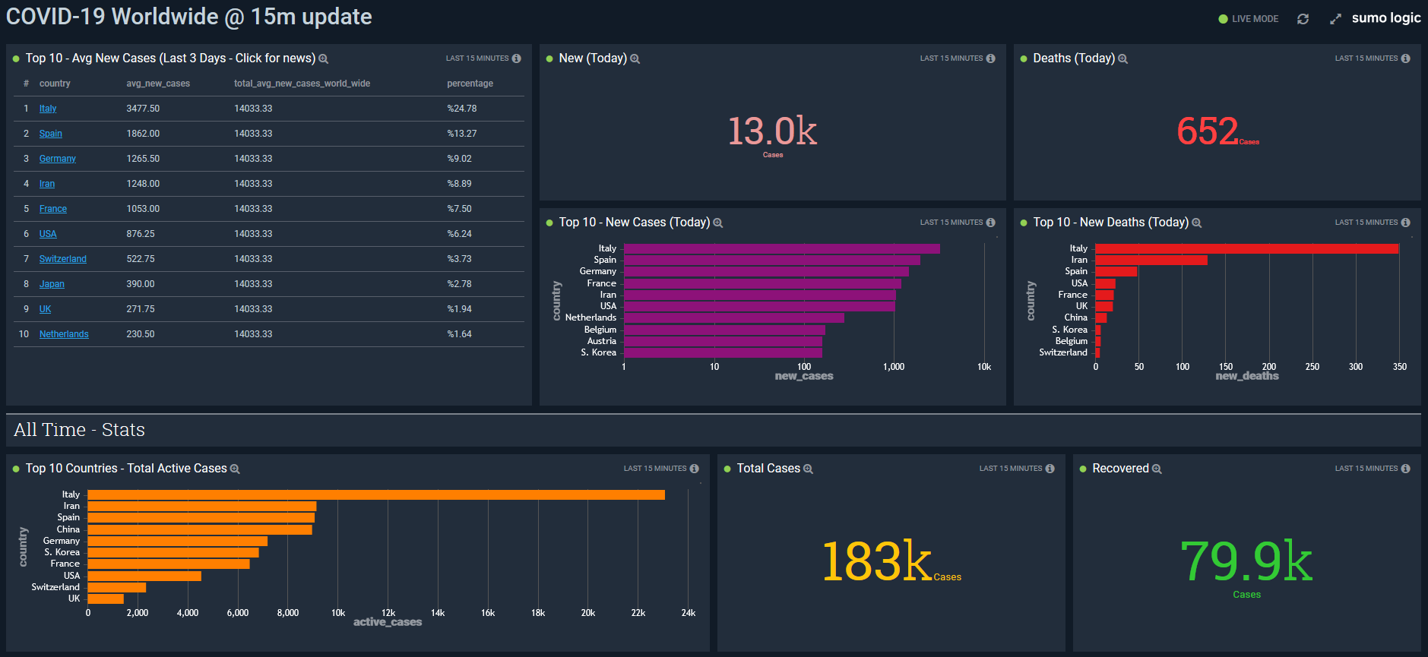Click Iran's red bar in New Deaths chart

point(1151,260)
